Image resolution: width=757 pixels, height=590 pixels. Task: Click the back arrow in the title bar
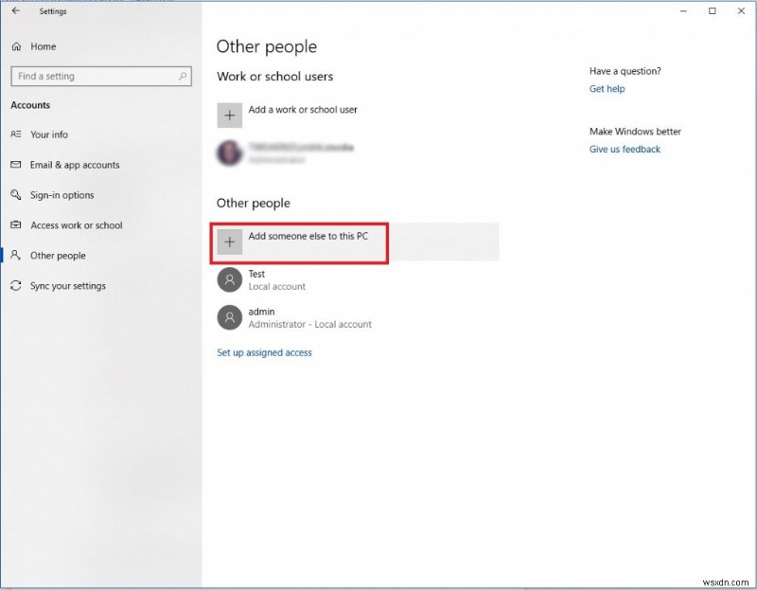[x=13, y=11]
